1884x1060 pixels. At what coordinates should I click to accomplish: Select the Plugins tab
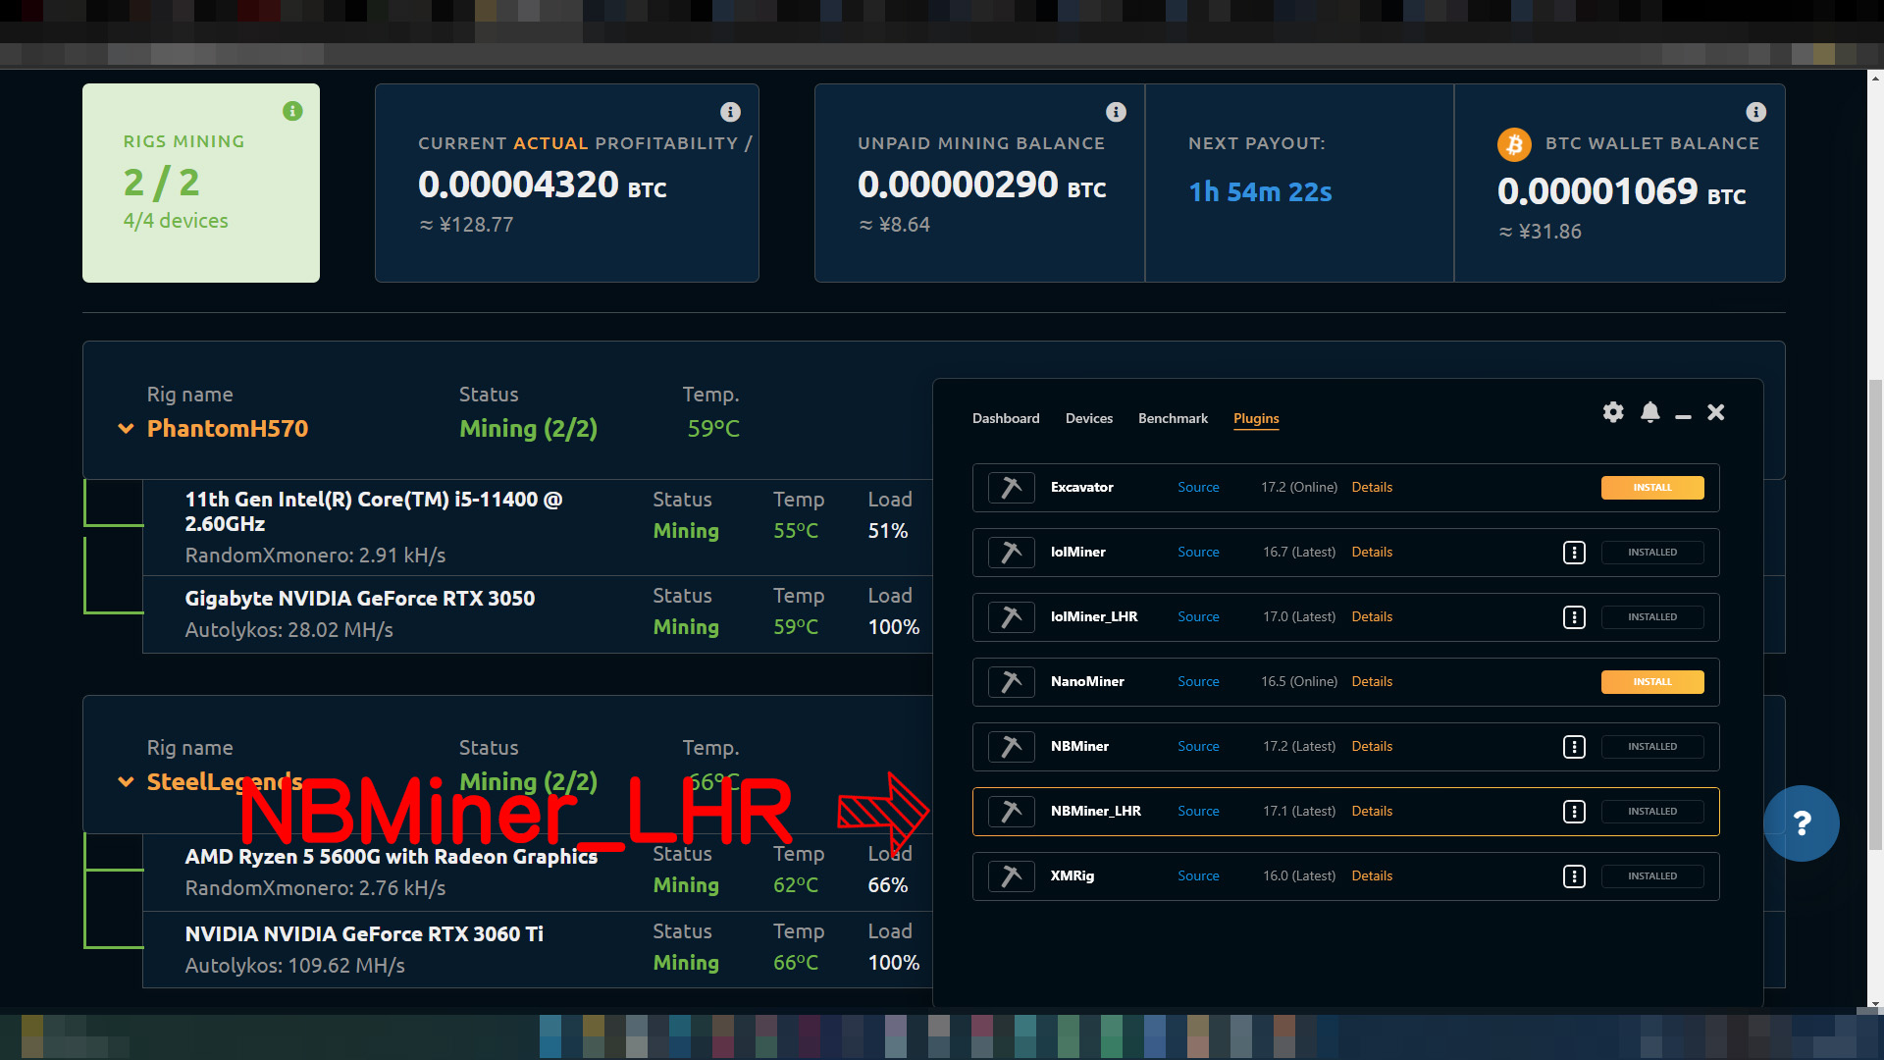[1256, 419]
